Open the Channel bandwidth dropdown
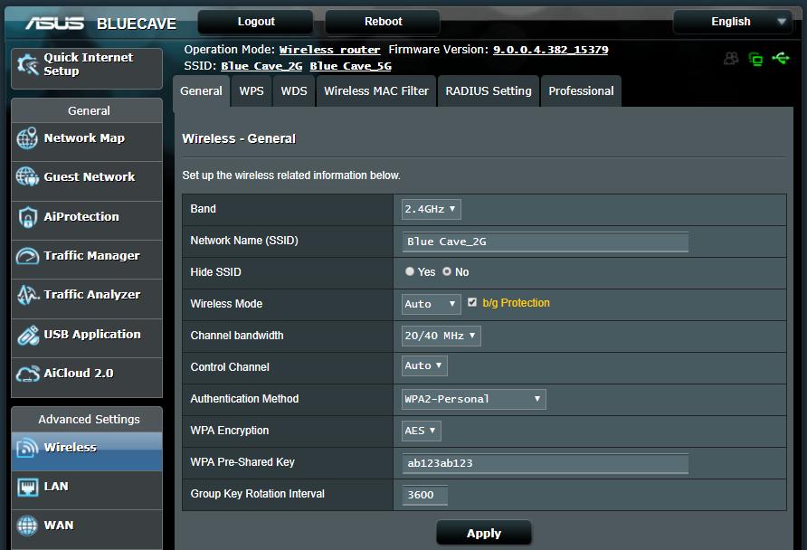 tap(441, 336)
